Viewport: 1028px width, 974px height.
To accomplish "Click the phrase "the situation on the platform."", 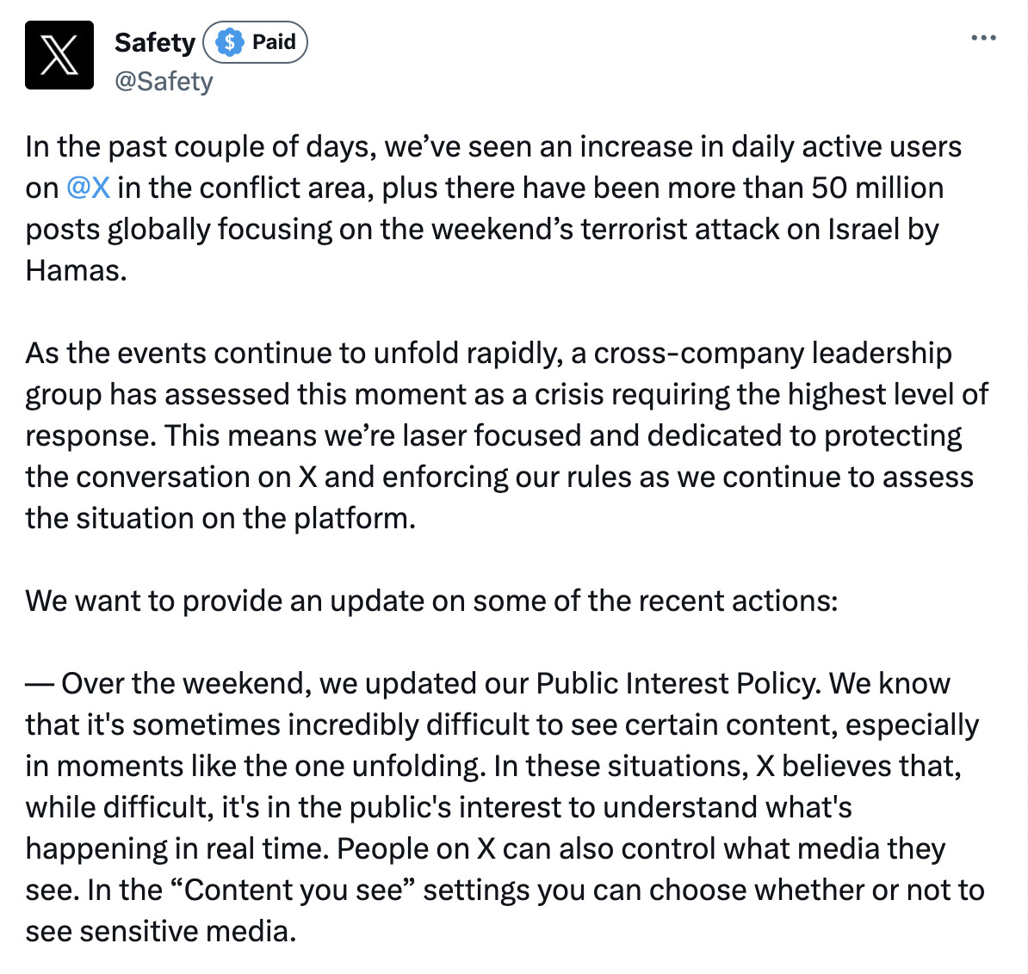I will 220,519.
